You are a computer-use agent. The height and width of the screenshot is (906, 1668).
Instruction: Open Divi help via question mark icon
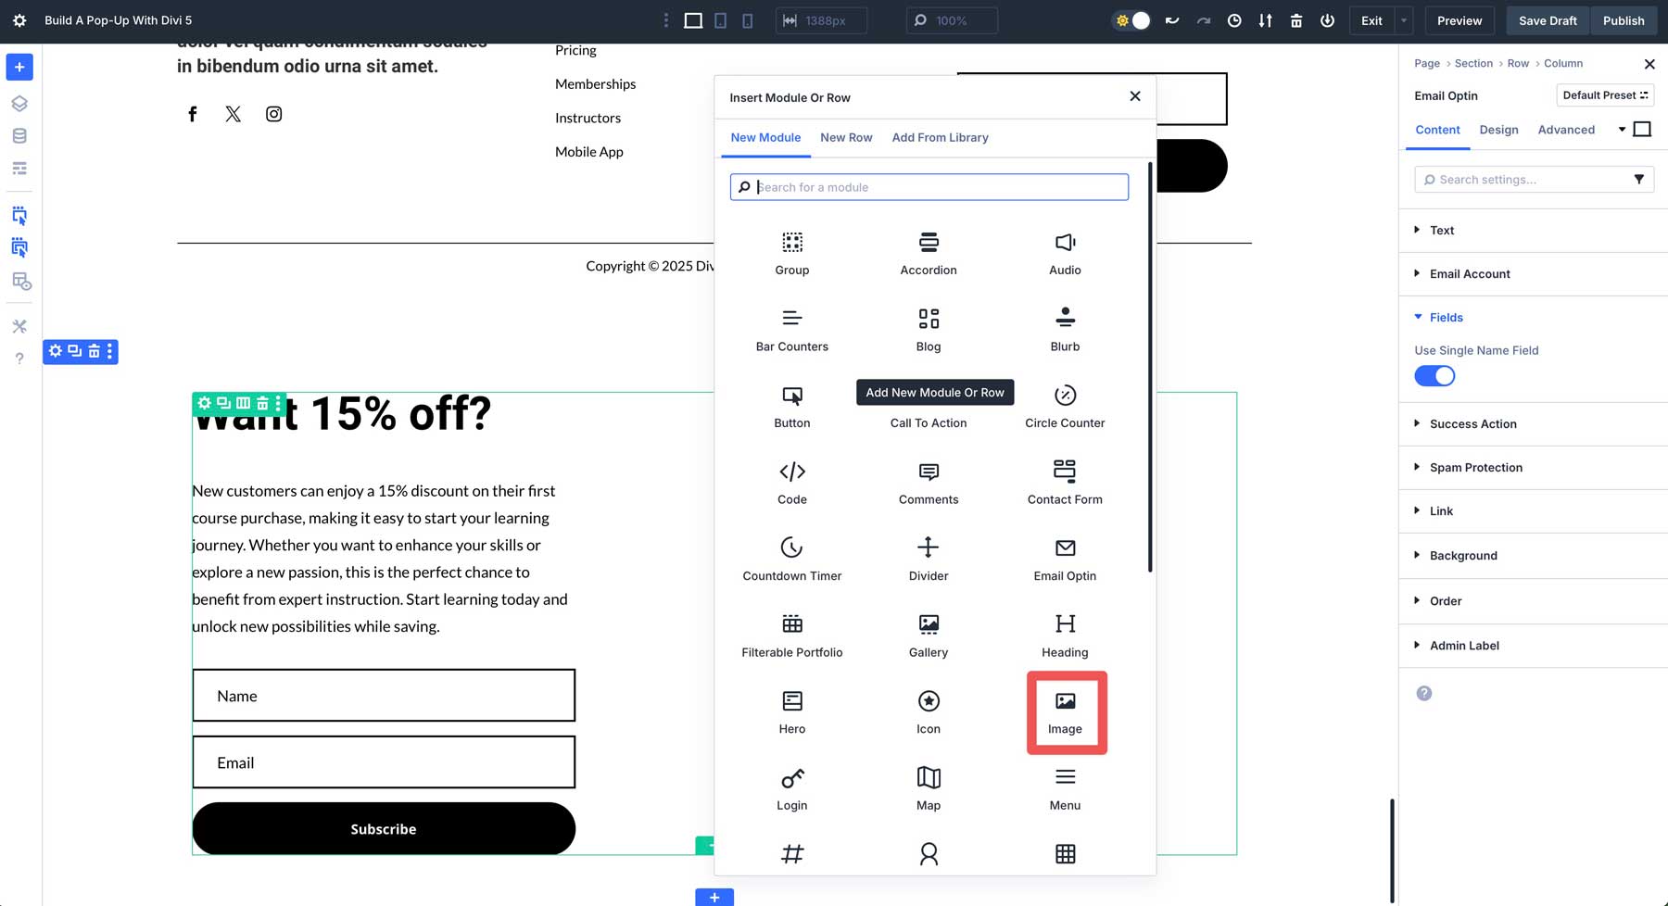[19, 359]
